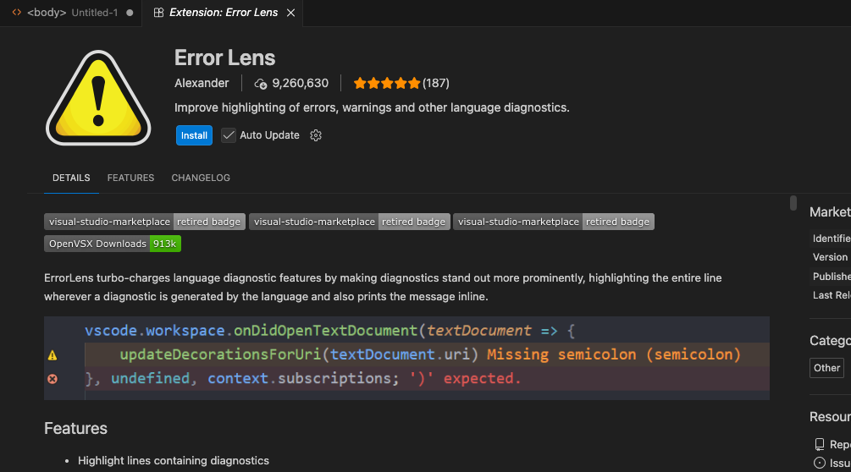Switch to the Untitled-1 body editor tab
Viewport: 851px width, 472px height.
tap(72, 13)
